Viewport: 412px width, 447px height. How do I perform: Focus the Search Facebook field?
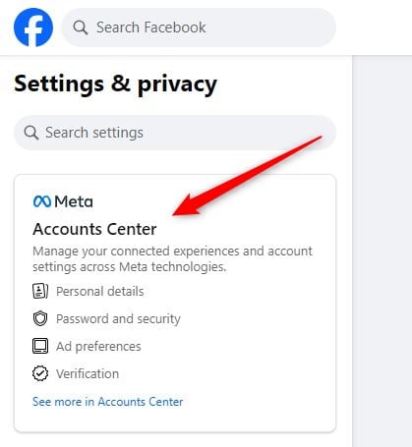coord(199,28)
